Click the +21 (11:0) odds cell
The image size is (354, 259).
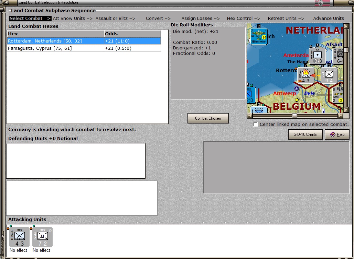[x=132, y=41]
